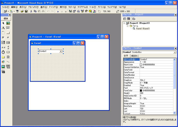Image resolution: width=178 pixels, height=127 pixels.
Task: Open the ファイル(F) menu
Action: 5,7
